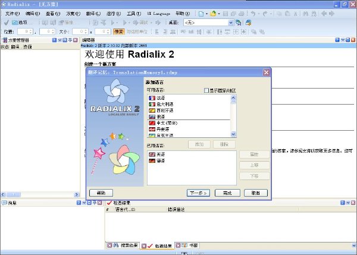Click the 下一步 > Next button
Image resolution: width=357 pixels, height=255 pixels.
pos(198,193)
